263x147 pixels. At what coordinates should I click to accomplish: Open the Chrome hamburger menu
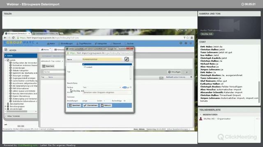192,38
